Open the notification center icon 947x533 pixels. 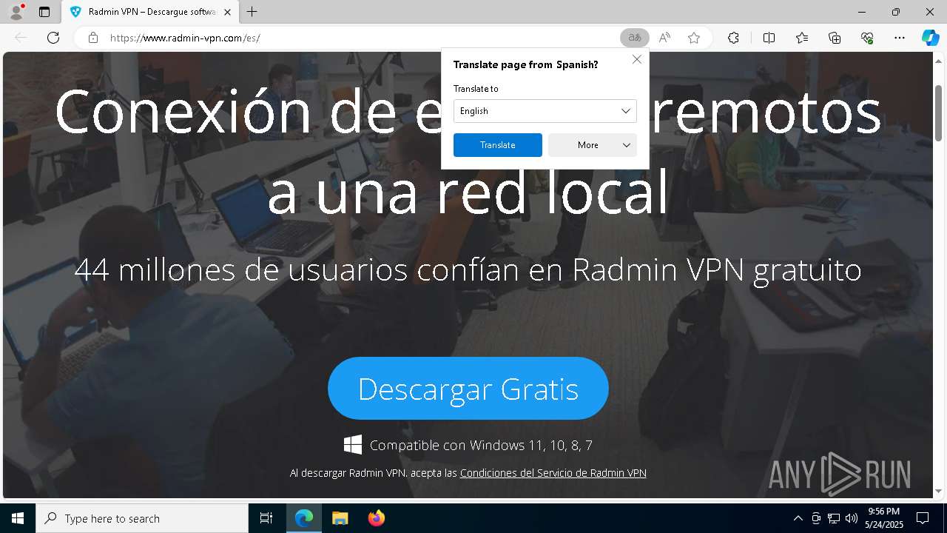tap(923, 518)
